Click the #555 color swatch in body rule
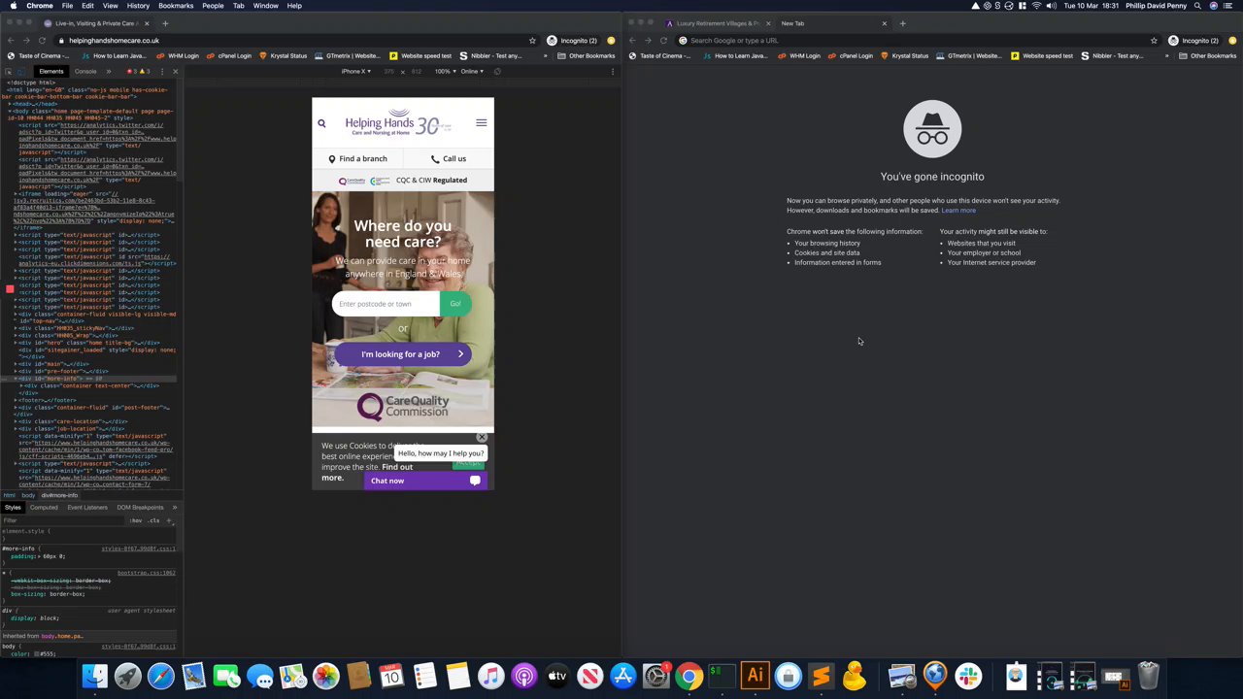This screenshot has width=1243, height=699. (x=37, y=654)
